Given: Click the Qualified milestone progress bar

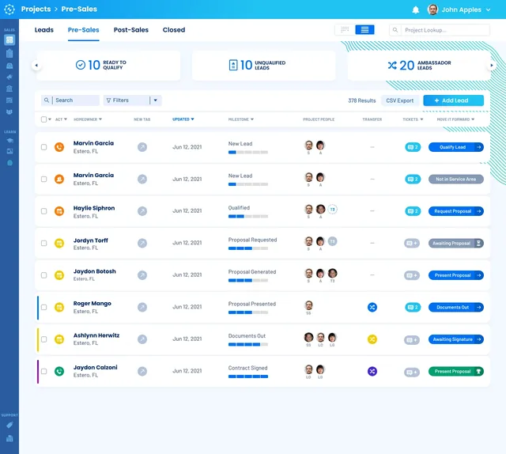Looking at the screenshot, I should [248, 217].
